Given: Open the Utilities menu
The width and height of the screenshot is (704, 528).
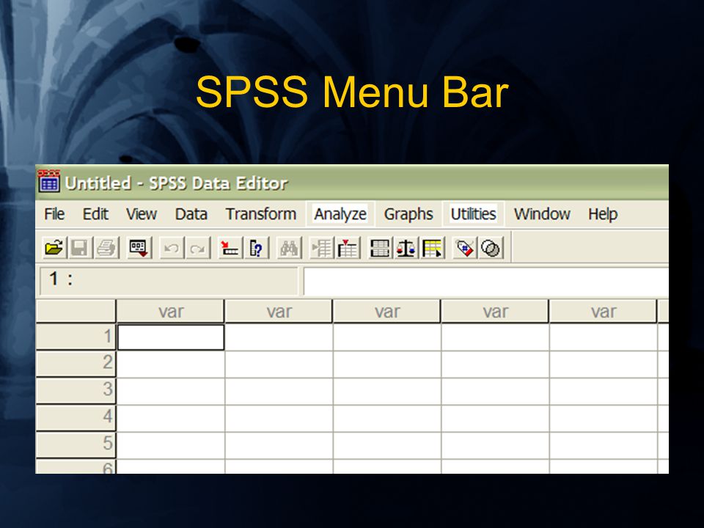Looking at the screenshot, I should pyautogui.click(x=474, y=214).
